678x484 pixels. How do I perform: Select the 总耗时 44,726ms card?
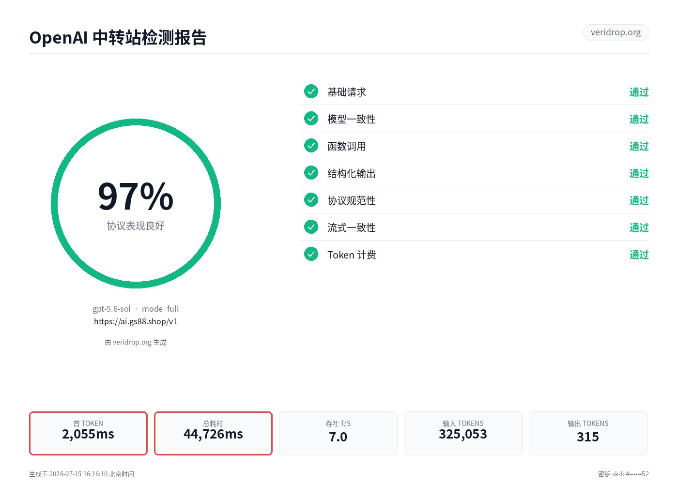(213, 433)
